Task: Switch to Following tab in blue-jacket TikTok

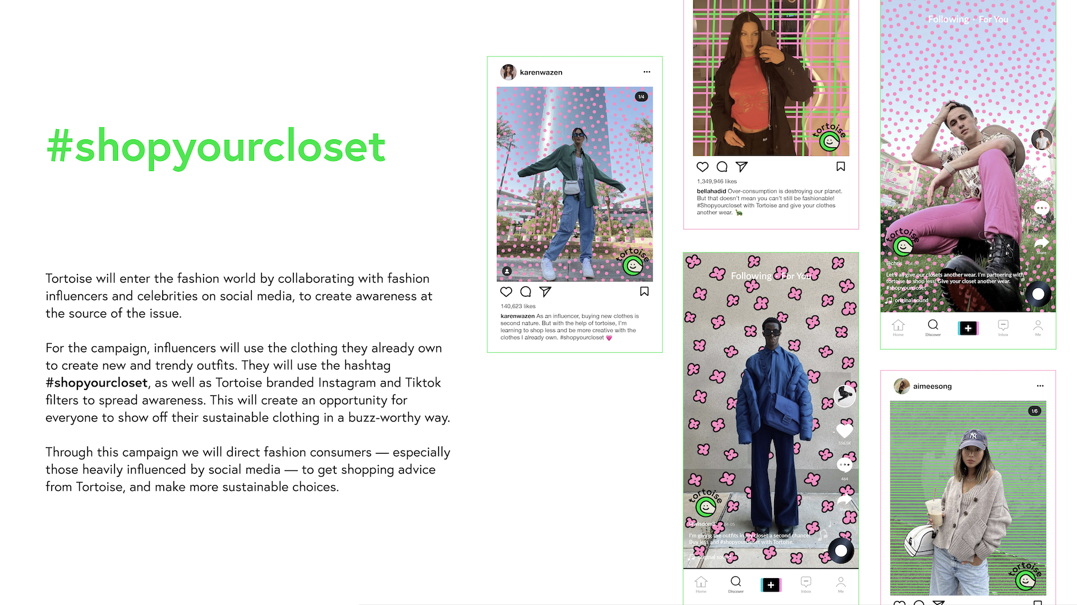Action: (751, 276)
